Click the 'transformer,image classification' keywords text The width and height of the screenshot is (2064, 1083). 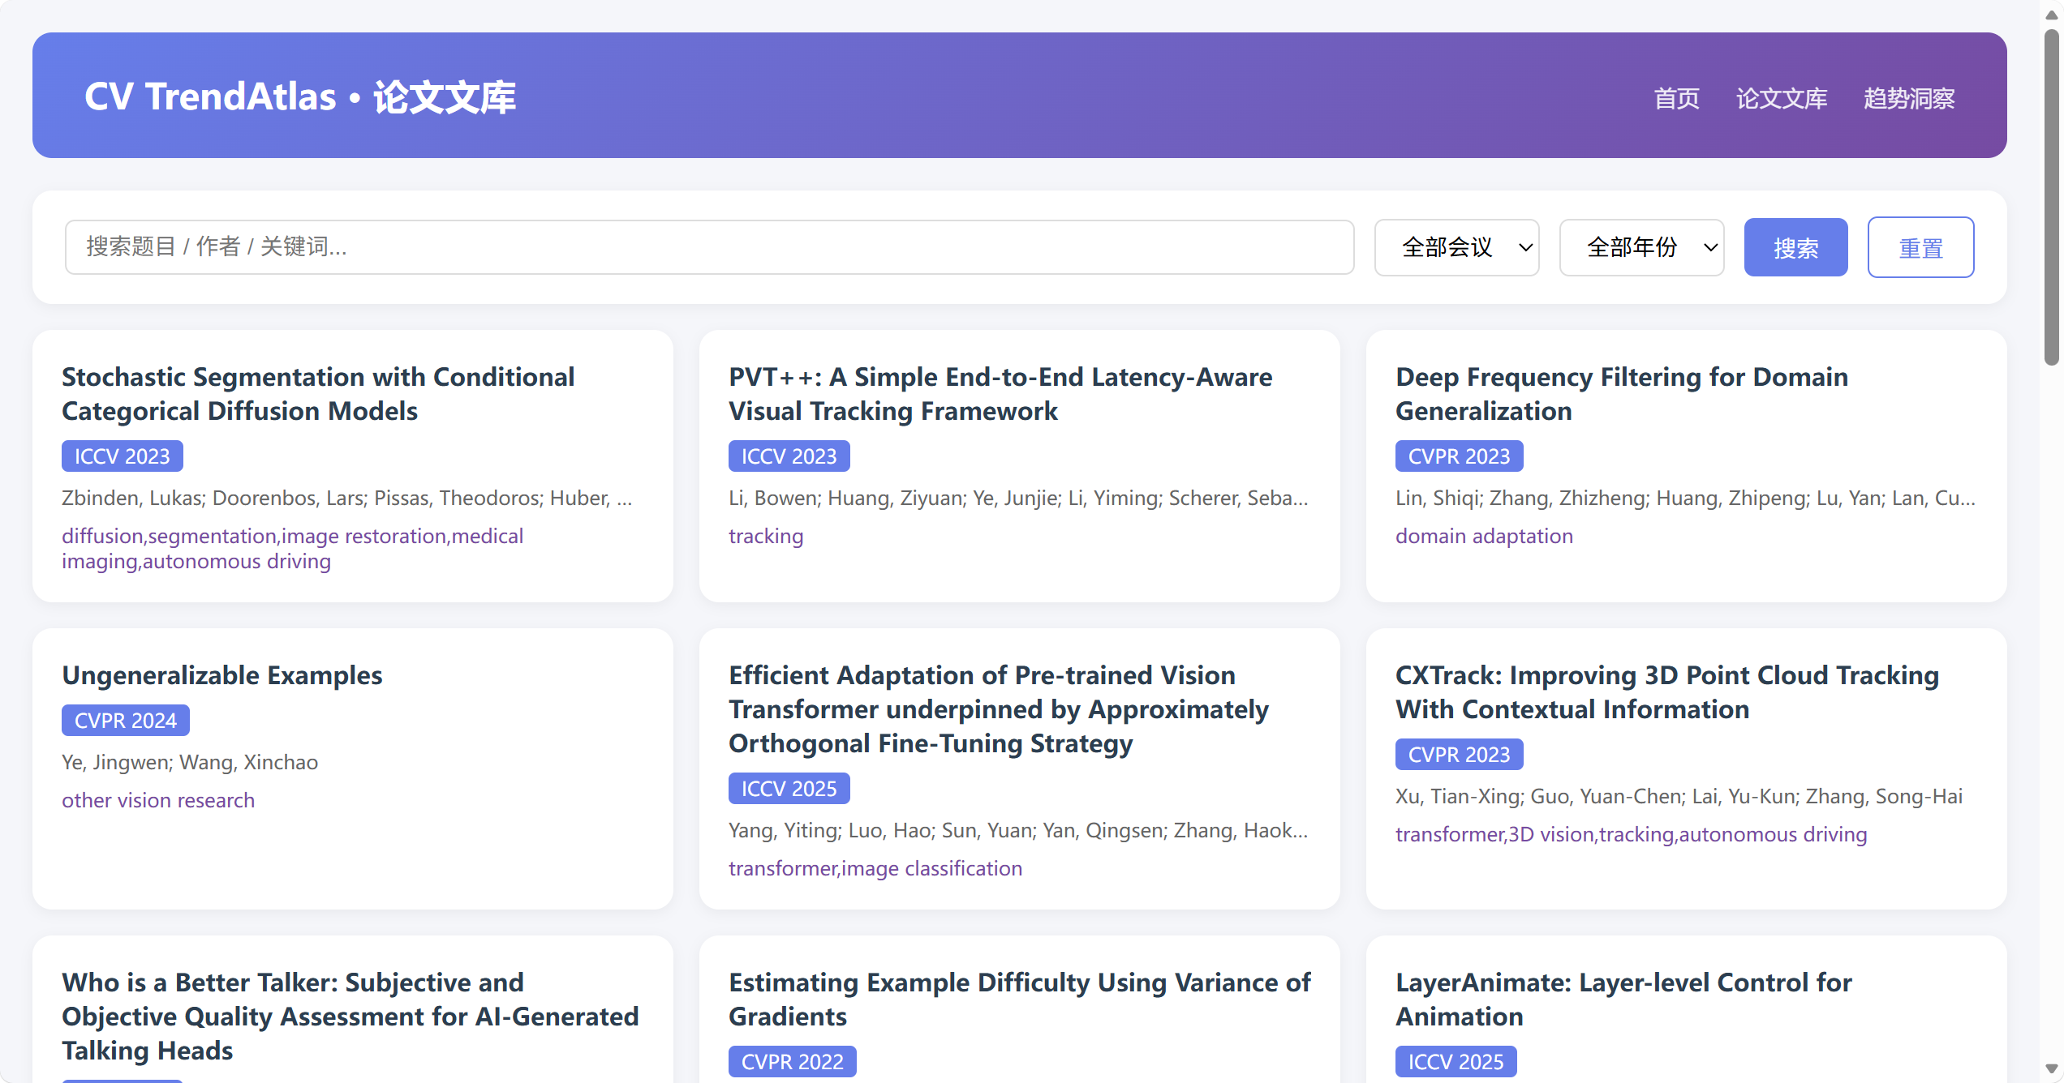point(875,868)
